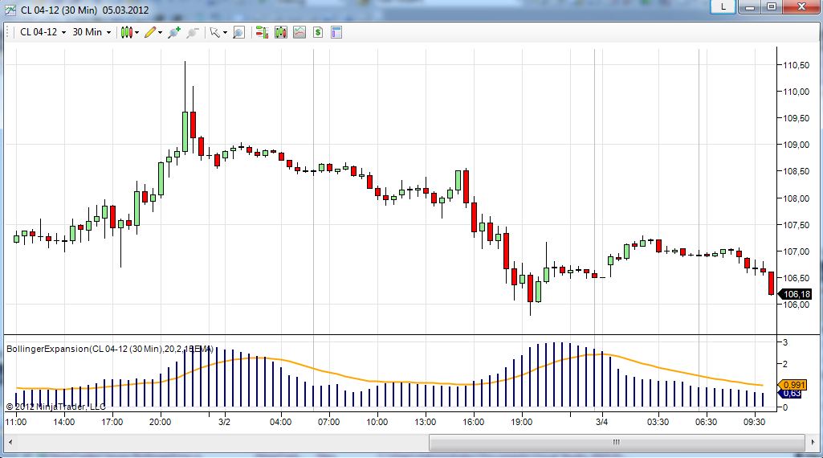The width and height of the screenshot is (823, 458).
Task: Open the Chart Trader icon
Action: click(x=262, y=32)
